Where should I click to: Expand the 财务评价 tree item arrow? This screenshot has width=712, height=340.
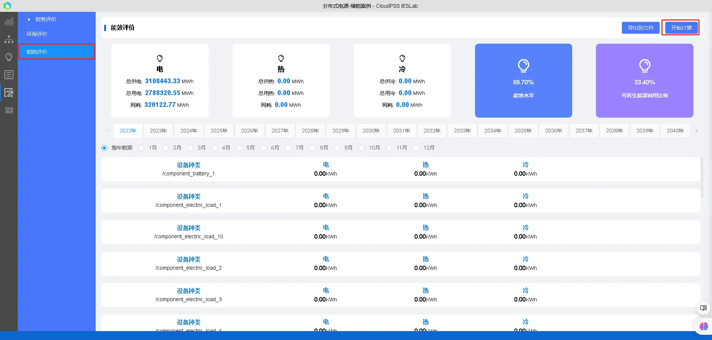[29, 19]
